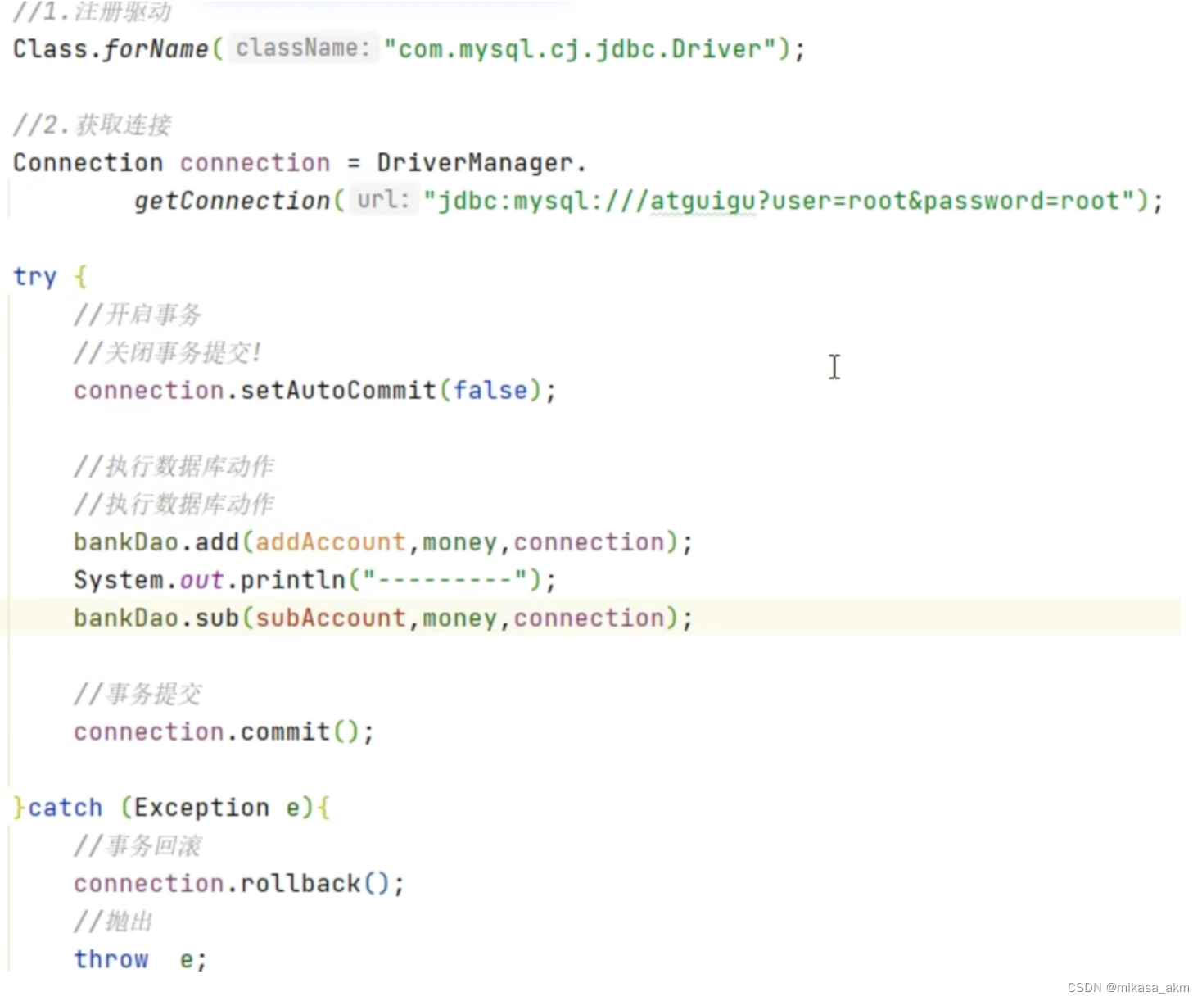Viewport: 1202px width, 1001px height.
Task: Click the bankDao.add method call
Action: click(156, 542)
